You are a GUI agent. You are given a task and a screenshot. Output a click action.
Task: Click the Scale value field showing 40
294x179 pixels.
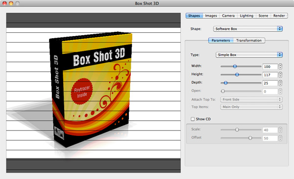click(270, 130)
